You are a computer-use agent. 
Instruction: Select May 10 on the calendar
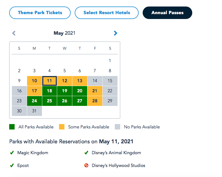pyautogui.click(x=34, y=81)
